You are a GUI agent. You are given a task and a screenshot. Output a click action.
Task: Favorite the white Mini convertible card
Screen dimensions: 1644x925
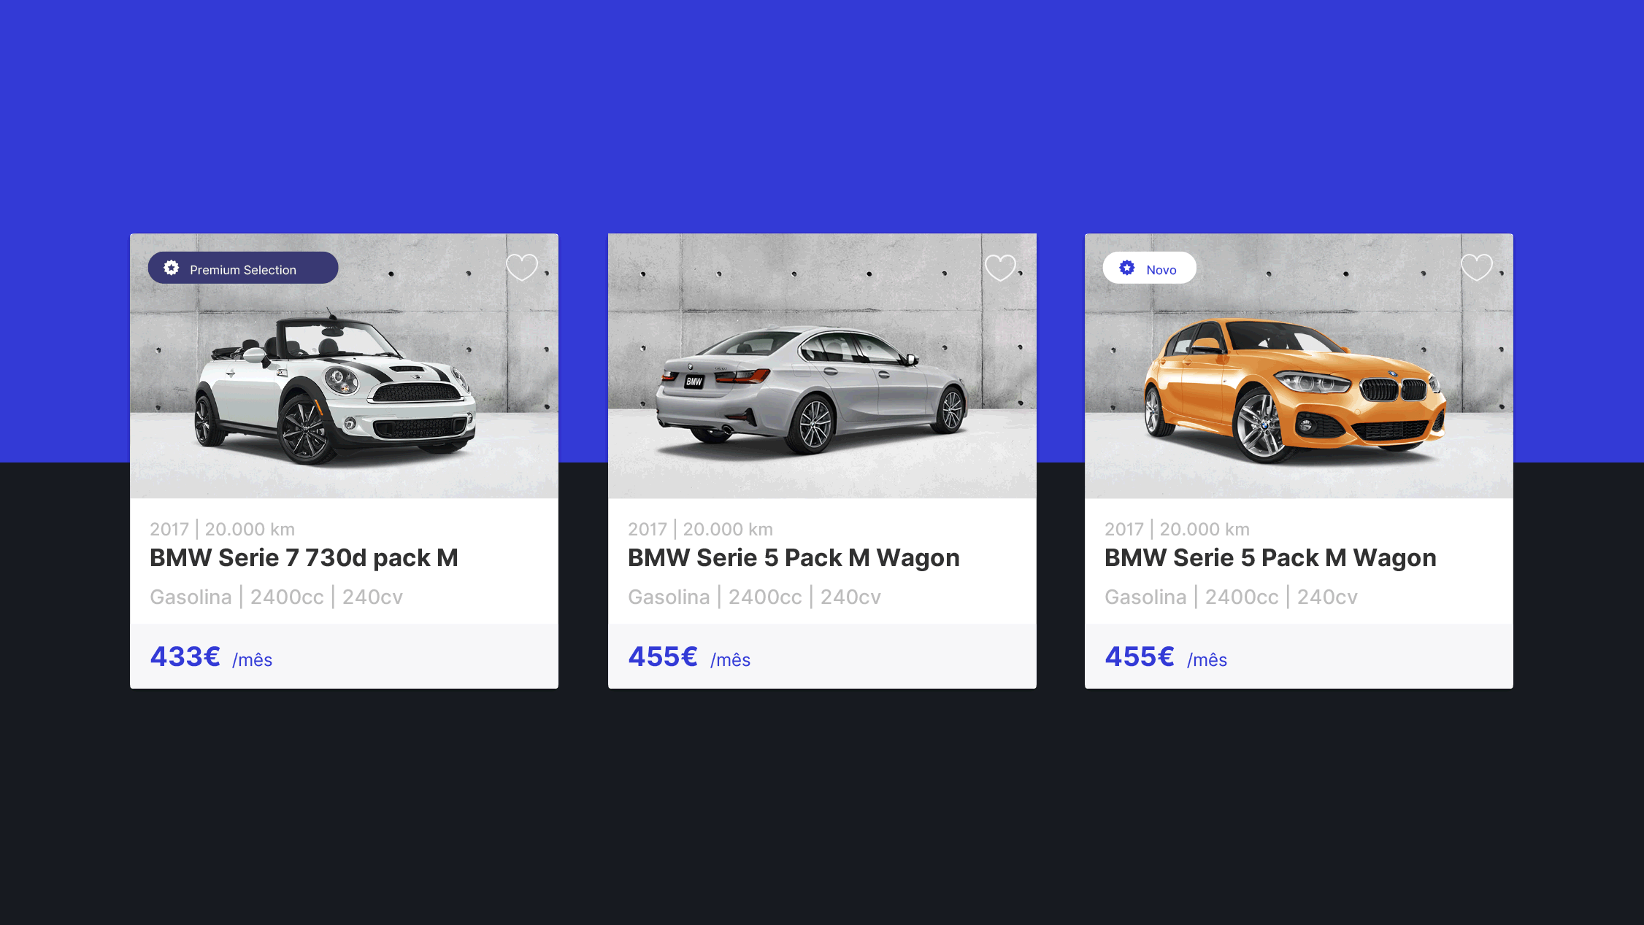pos(522,267)
